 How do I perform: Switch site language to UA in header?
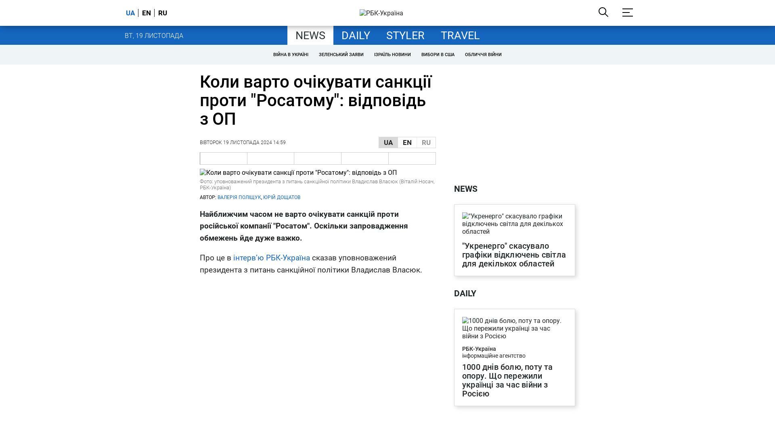pos(130,13)
